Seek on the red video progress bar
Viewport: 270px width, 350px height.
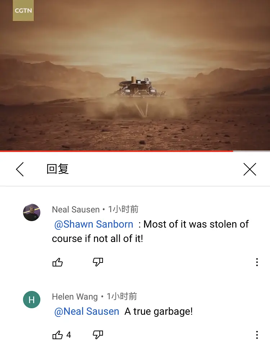point(117,151)
